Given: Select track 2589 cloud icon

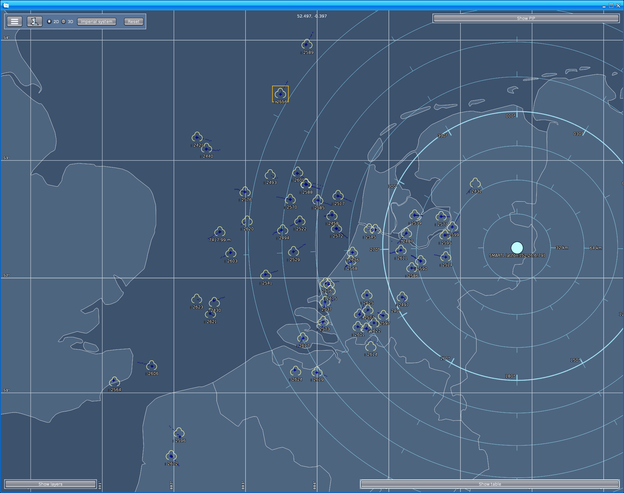Looking at the screenshot, I should coord(307,44).
